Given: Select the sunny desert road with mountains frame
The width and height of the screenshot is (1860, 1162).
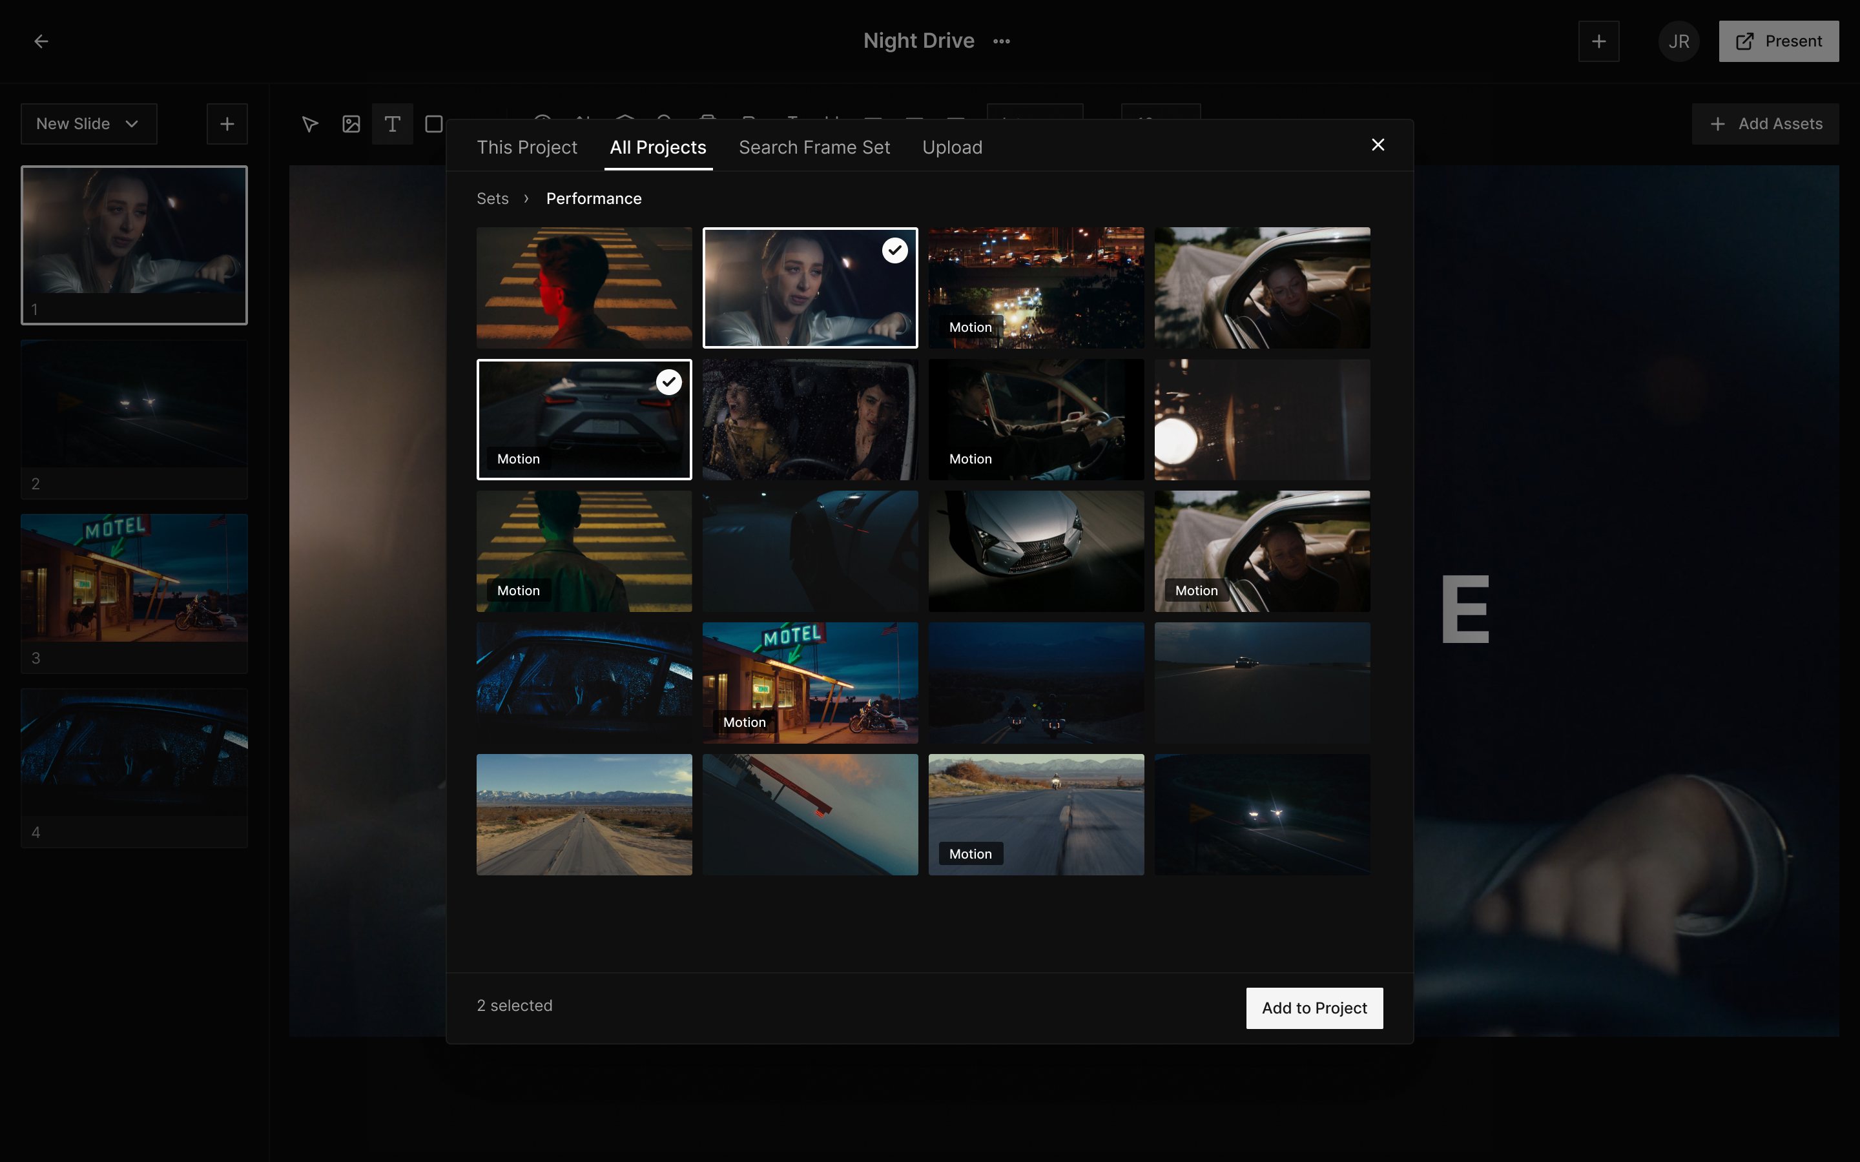Looking at the screenshot, I should coord(584,815).
